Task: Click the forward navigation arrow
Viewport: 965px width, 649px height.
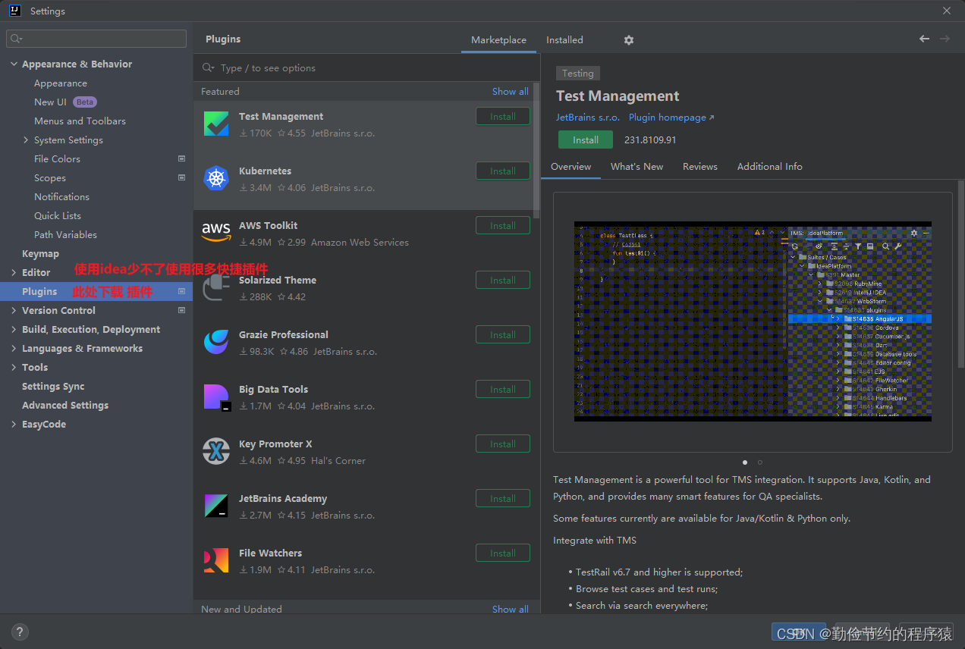Action: coord(945,39)
